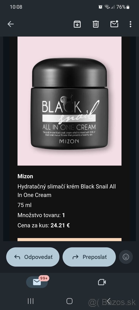Tap the 10:08 clock
This screenshot has height=310, width=139.
[16, 7]
